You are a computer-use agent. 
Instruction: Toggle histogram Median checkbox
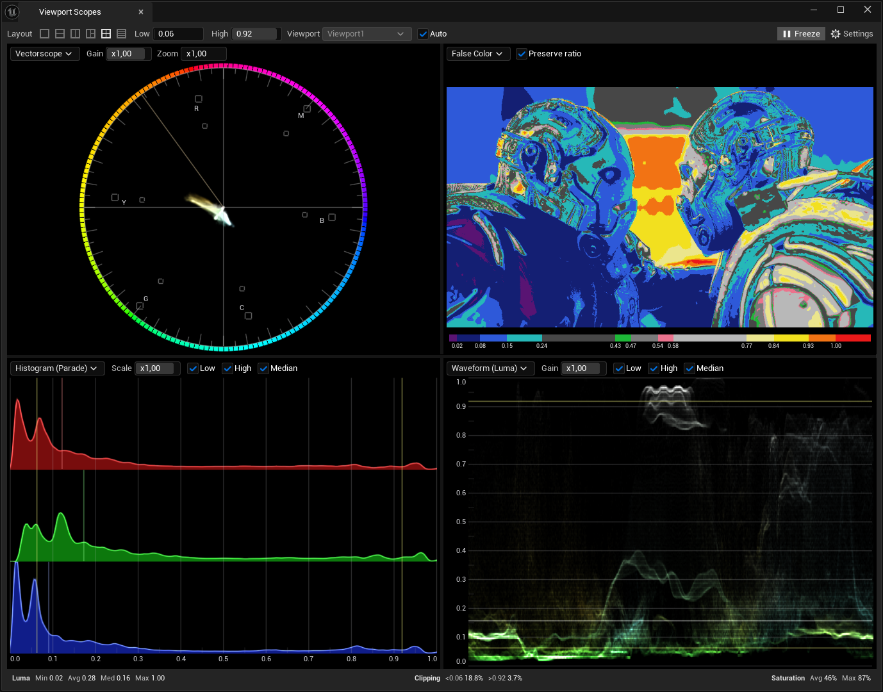(263, 368)
